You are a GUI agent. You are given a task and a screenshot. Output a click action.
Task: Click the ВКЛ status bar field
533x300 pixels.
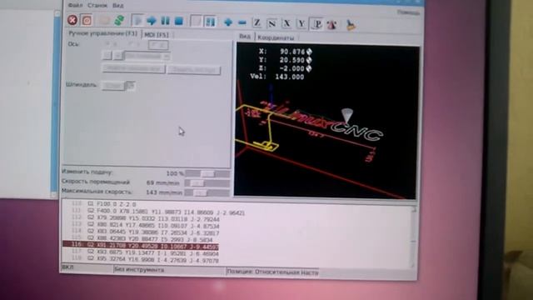(x=87, y=267)
